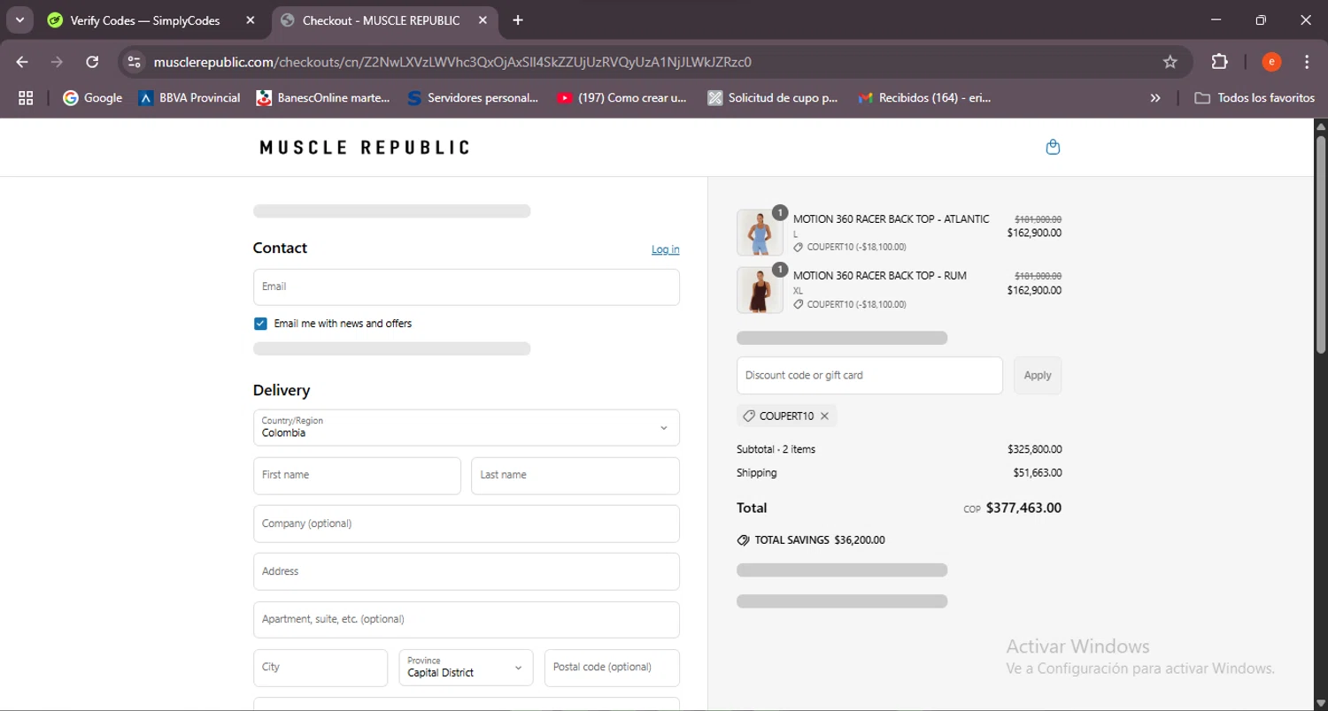Click the browser address bar URL
Image resolution: width=1328 pixels, height=711 pixels.
(x=452, y=62)
